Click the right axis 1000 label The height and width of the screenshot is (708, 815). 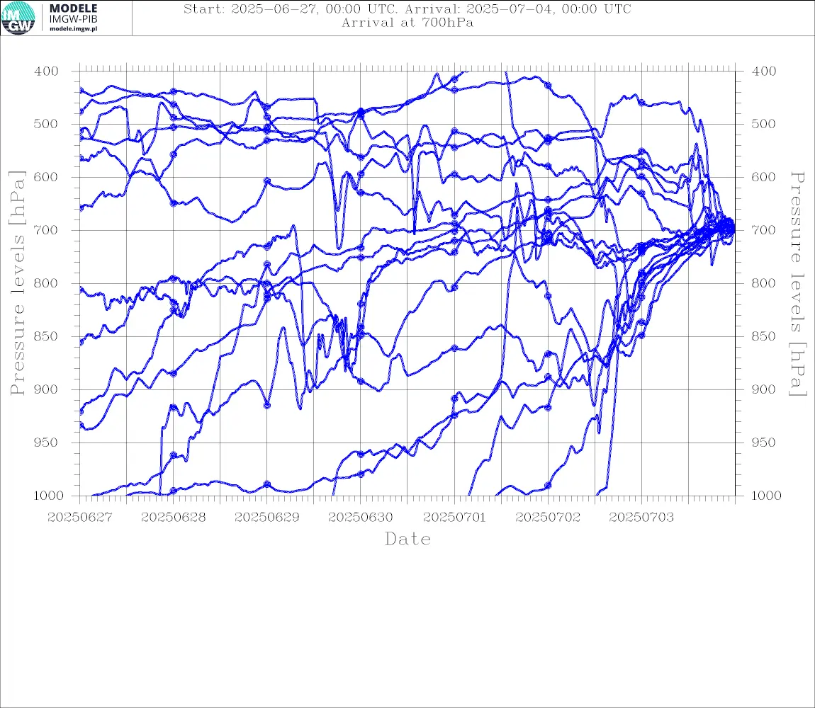click(x=766, y=496)
